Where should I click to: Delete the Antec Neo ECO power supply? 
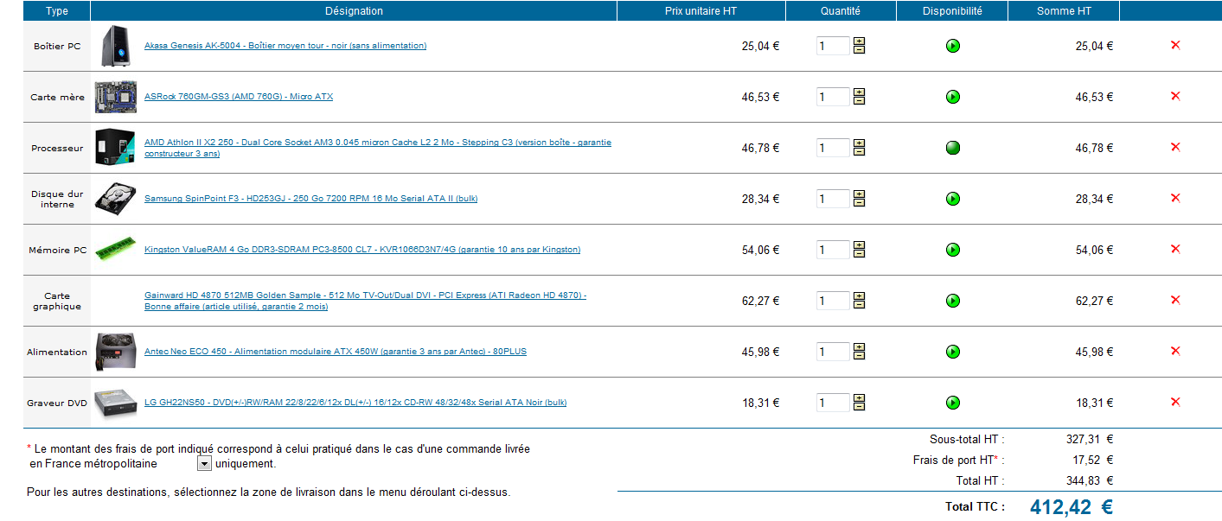(1174, 351)
